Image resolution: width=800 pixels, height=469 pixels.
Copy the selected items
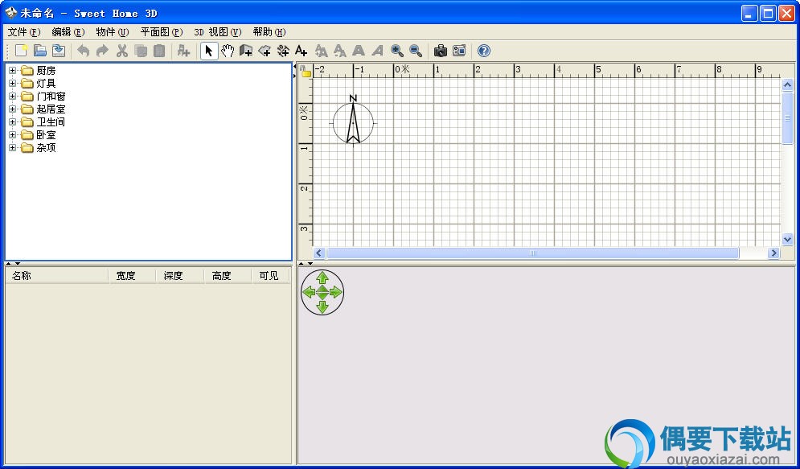[x=141, y=51]
